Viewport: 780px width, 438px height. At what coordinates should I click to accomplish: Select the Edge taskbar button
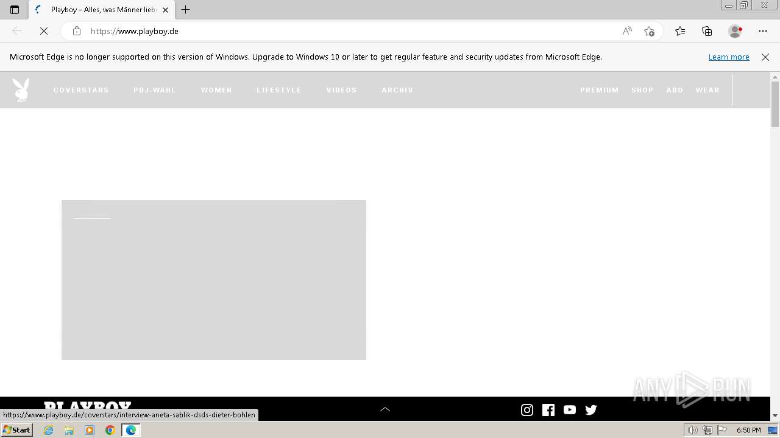pos(131,430)
